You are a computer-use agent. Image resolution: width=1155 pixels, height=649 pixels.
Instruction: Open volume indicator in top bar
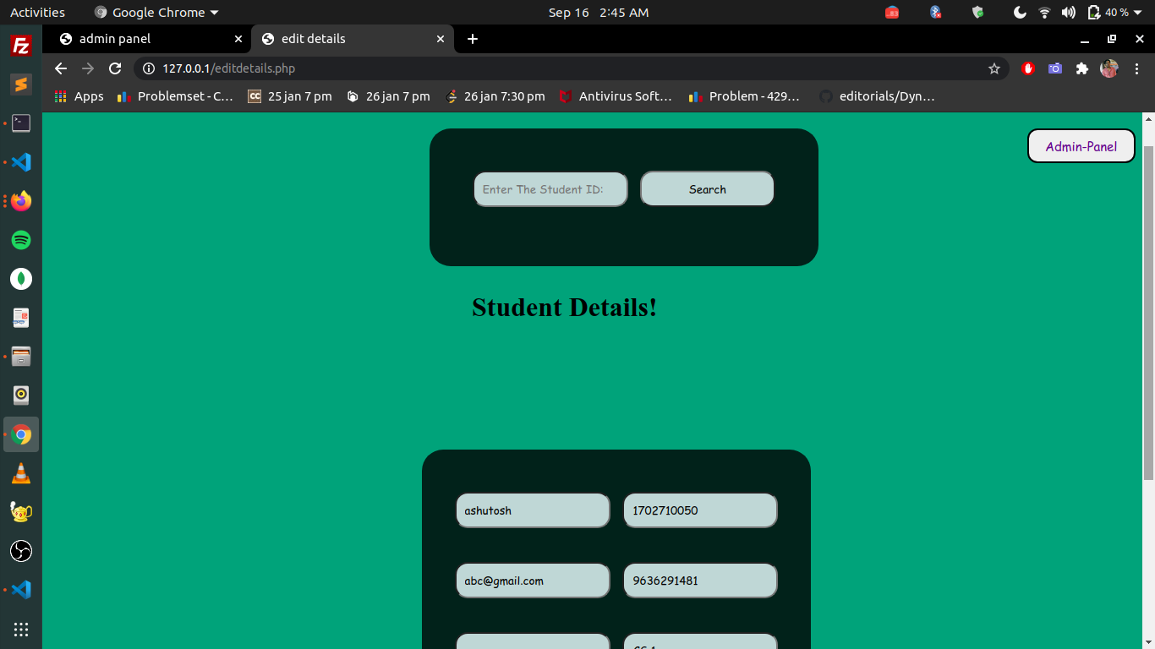click(x=1069, y=12)
